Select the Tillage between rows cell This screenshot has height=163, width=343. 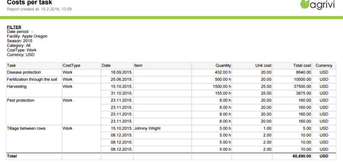pos(34,139)
